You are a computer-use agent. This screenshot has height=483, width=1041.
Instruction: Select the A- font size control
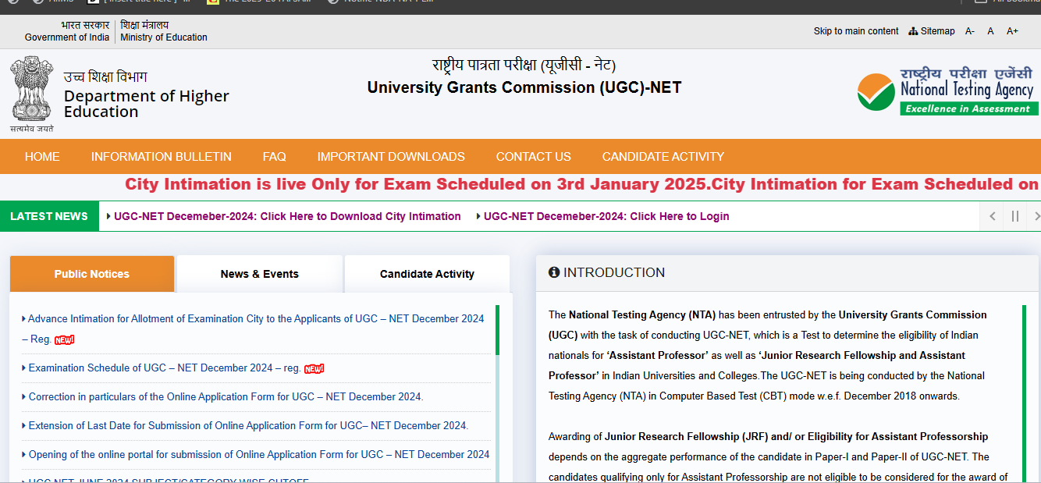click(970, 30)
